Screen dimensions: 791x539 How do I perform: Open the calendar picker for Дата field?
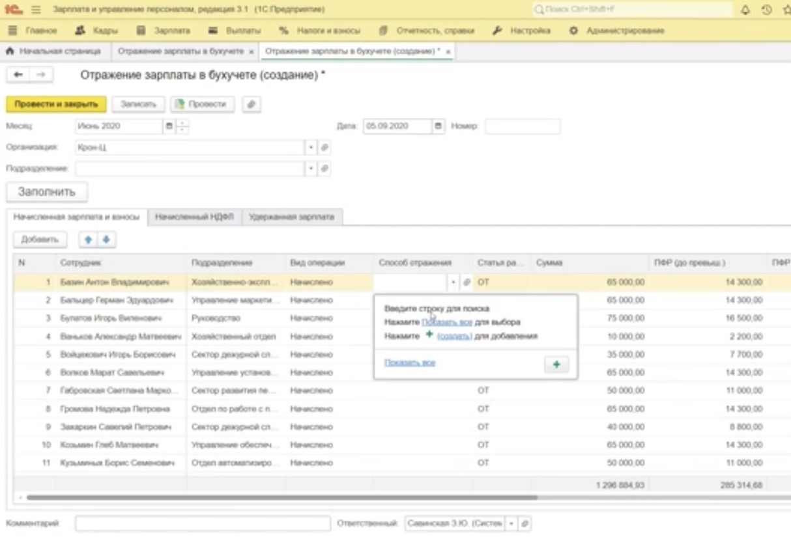pos(439,126)
